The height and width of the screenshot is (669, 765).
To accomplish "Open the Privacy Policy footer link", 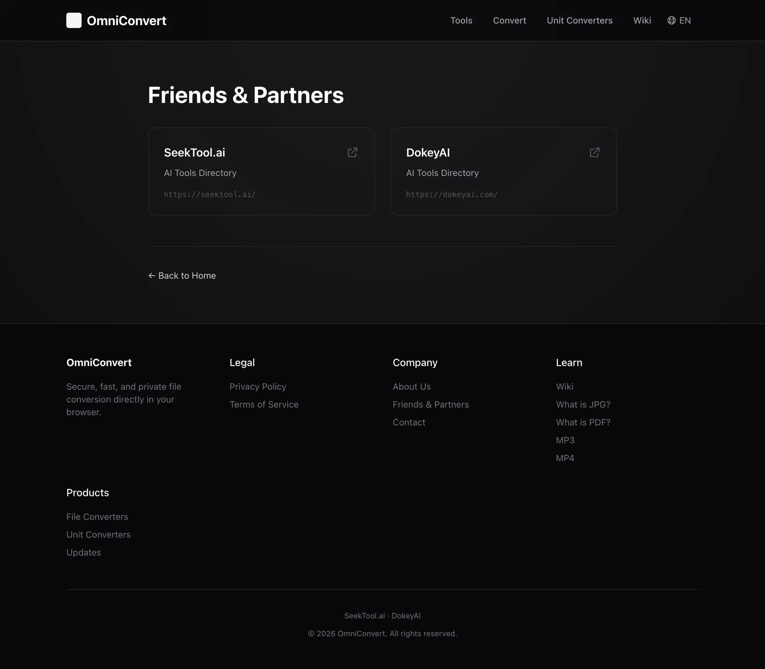I will tap(257, 387).
